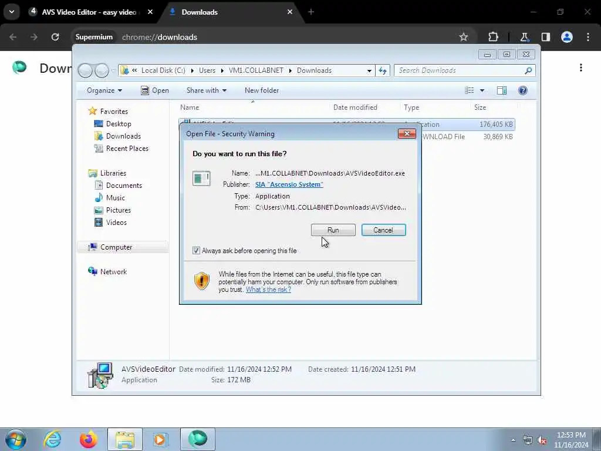Open Explorer help icon

523,90
